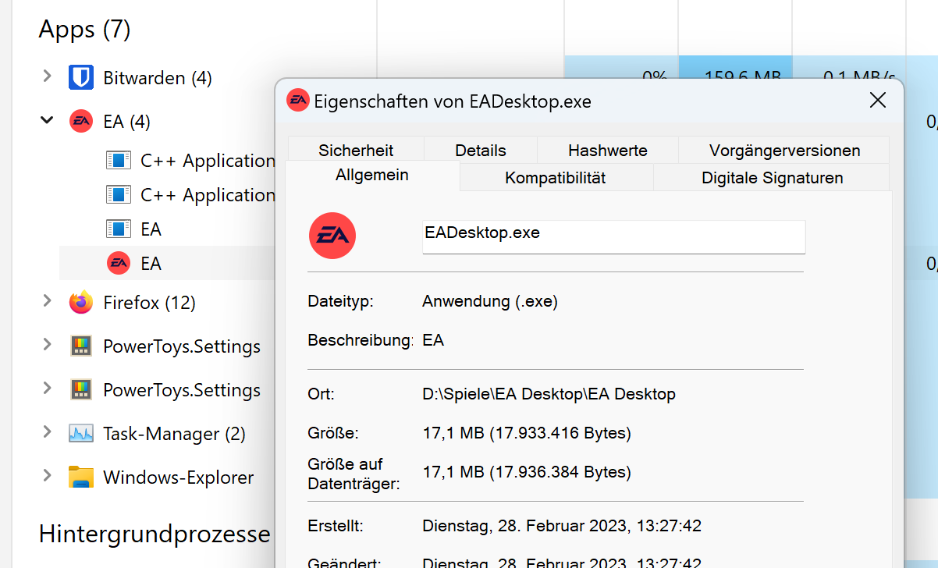Select the Firefox (12) row label

150,303
